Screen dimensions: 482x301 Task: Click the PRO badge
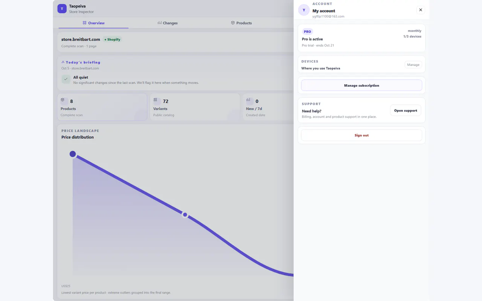click(307, 32)
